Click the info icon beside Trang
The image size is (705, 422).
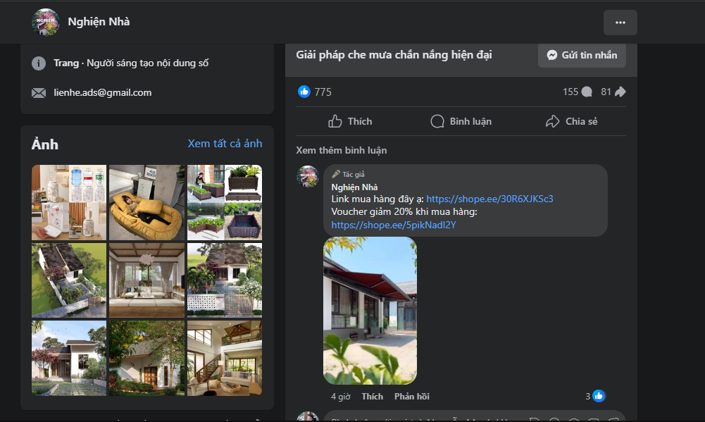pos(39,63)
